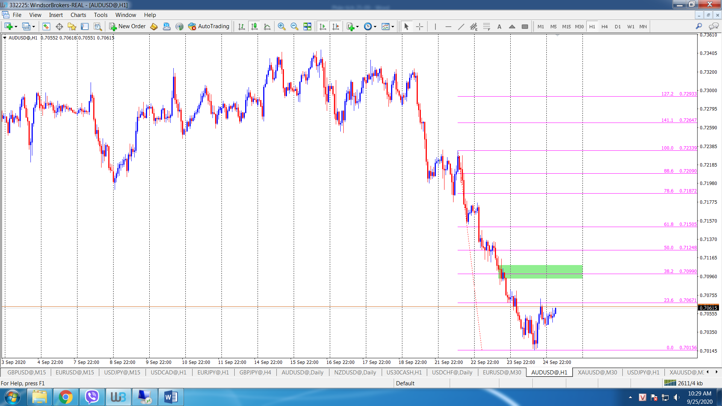This screenshot has width=722, height=406.
Task: Expand the Periods dropdown arrow
Action: [x=375, y=27]
